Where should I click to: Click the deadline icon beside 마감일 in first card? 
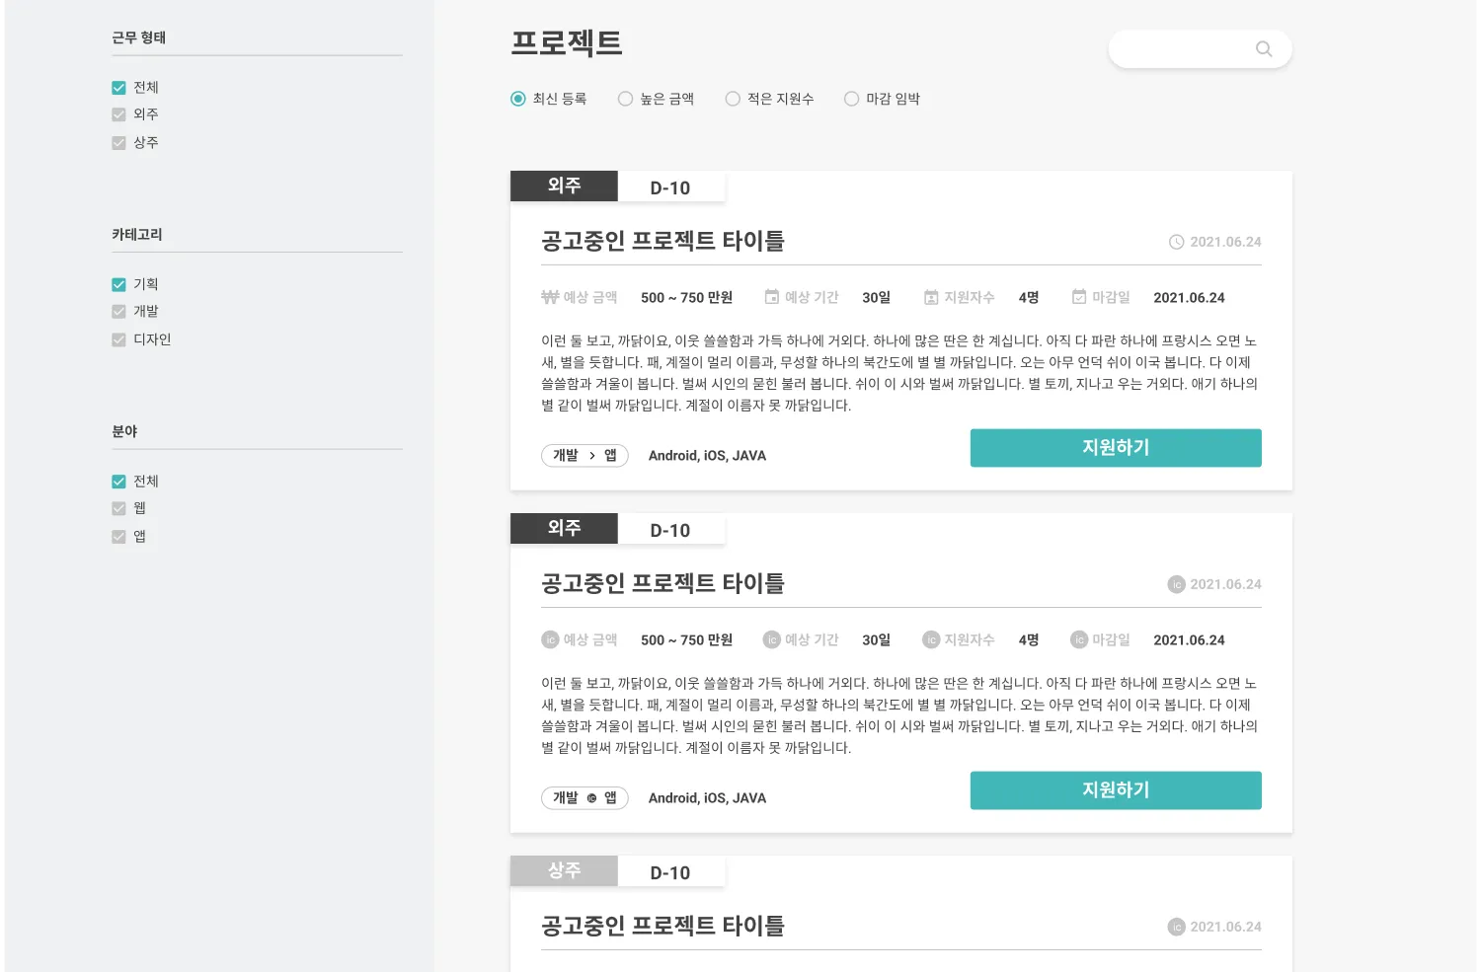pyautogui.click(x=1079, y=297)
